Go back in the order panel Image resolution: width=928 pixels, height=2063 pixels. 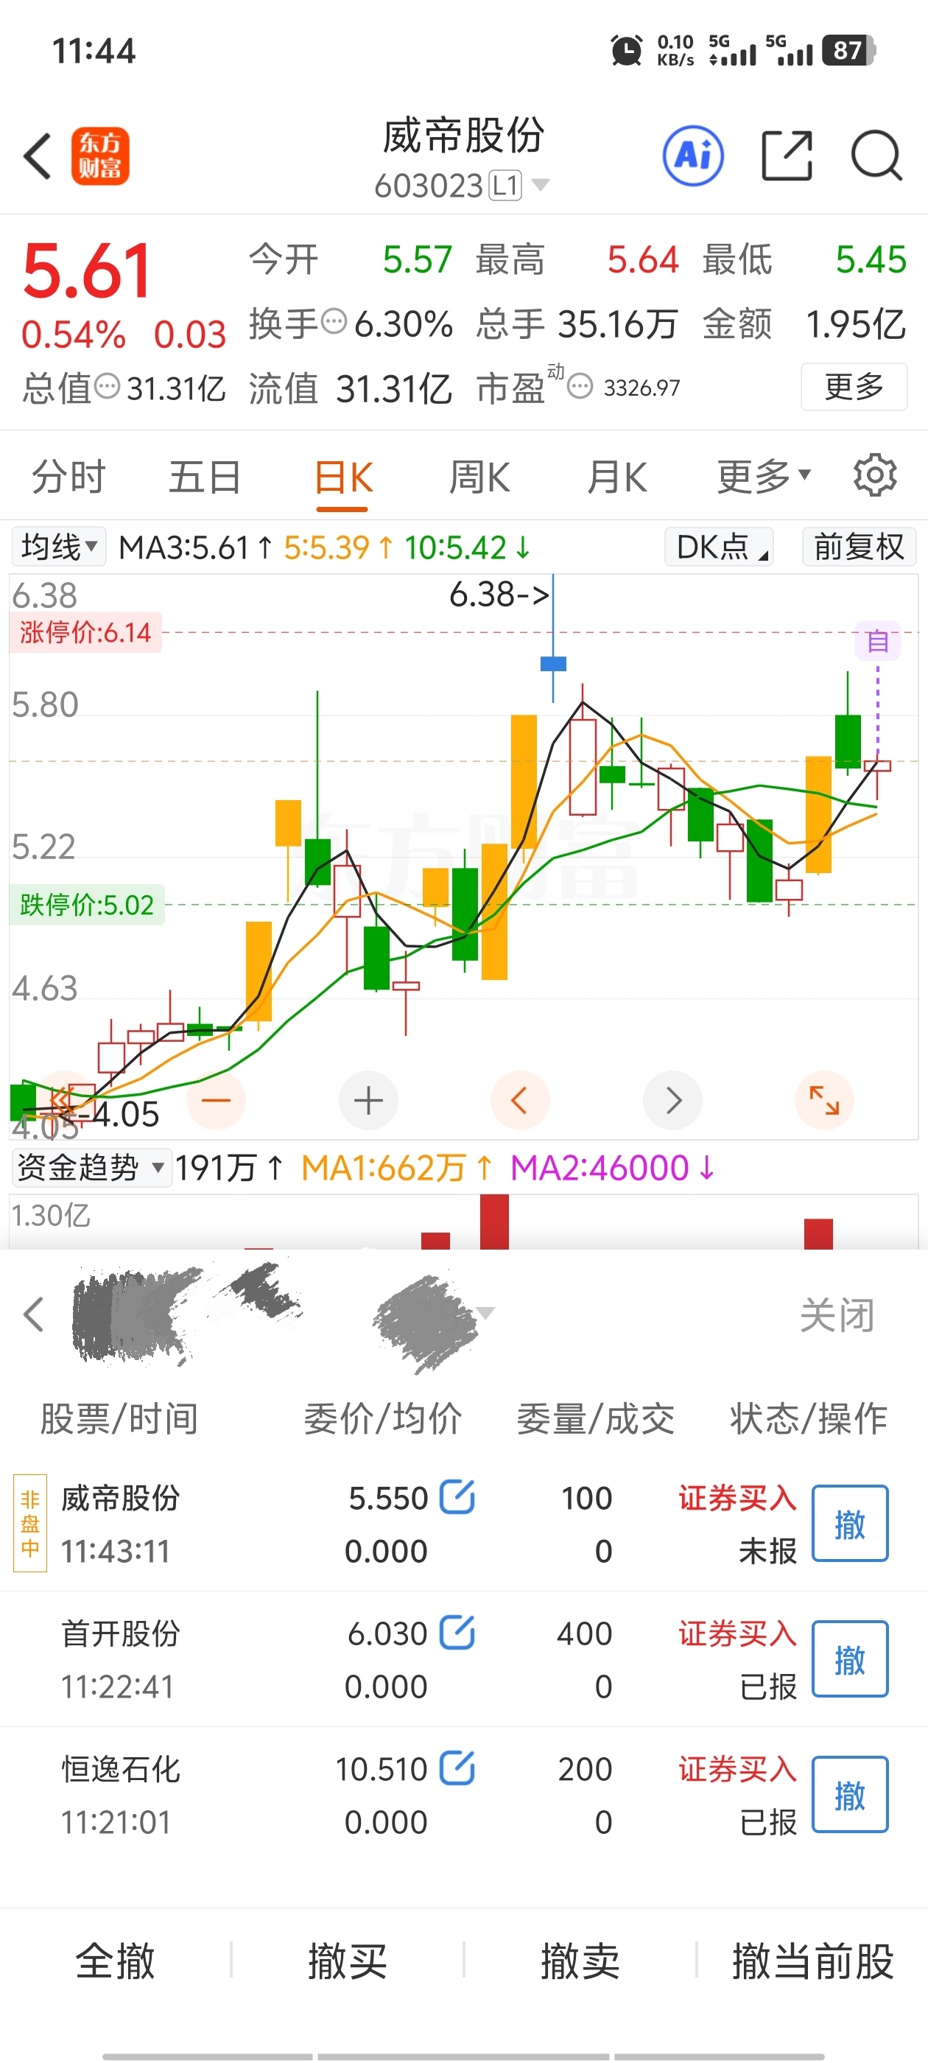34,1314
